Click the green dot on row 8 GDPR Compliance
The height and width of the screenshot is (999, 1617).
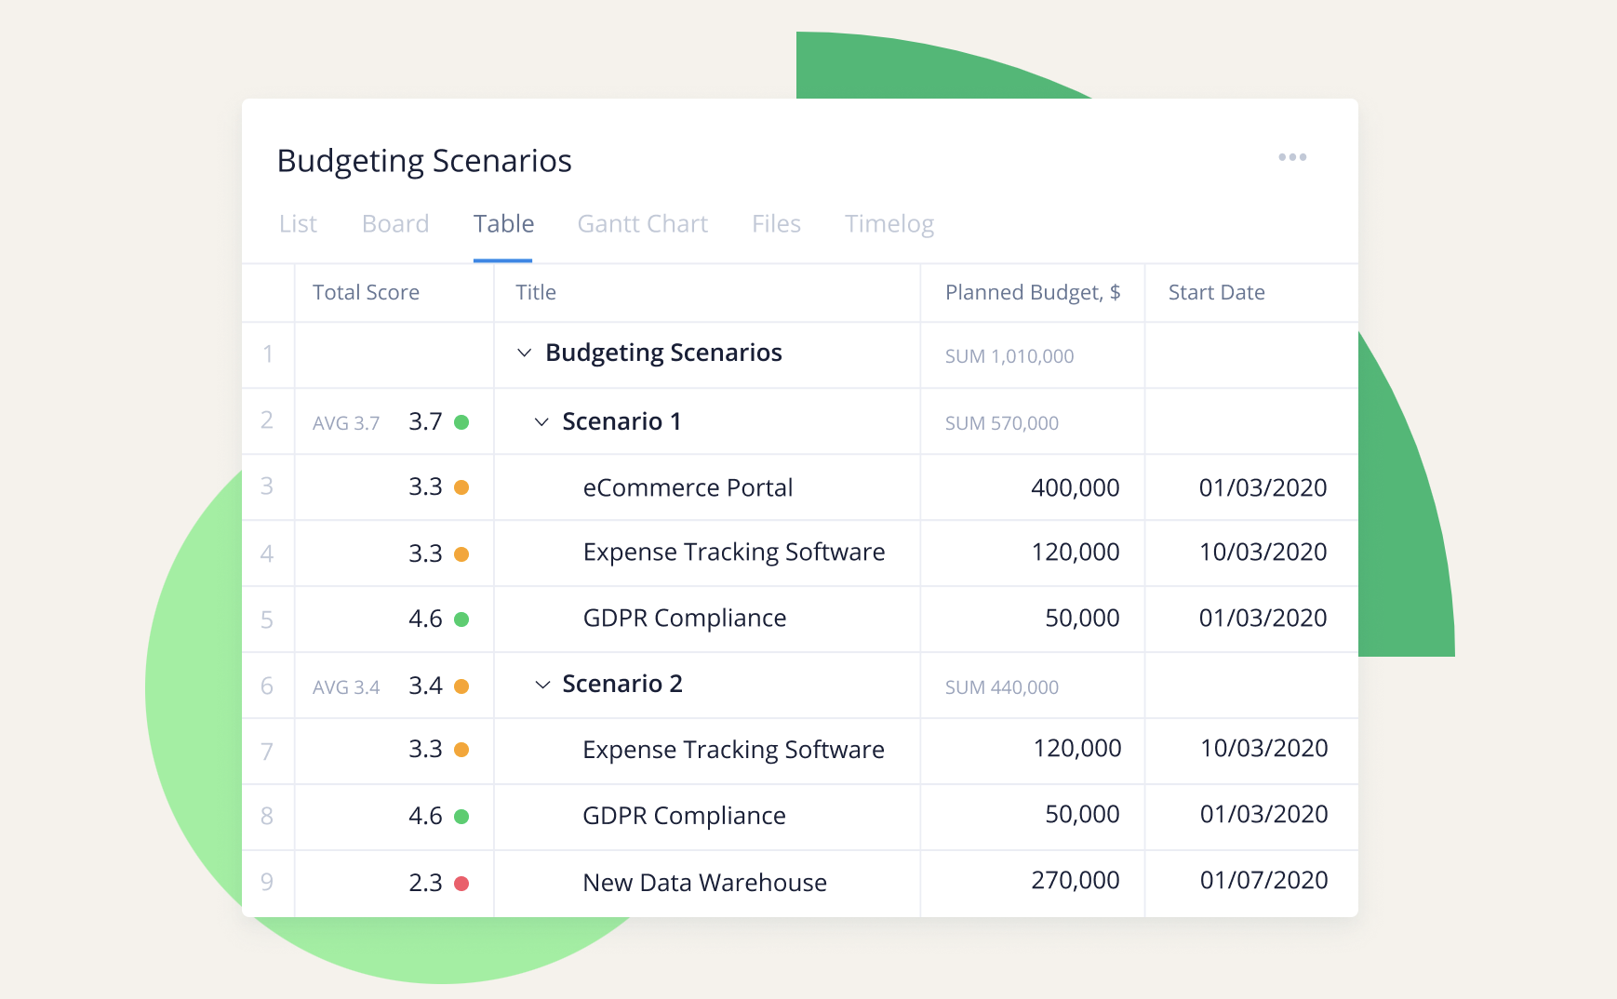pyautogui.click(x=462, y=816)
